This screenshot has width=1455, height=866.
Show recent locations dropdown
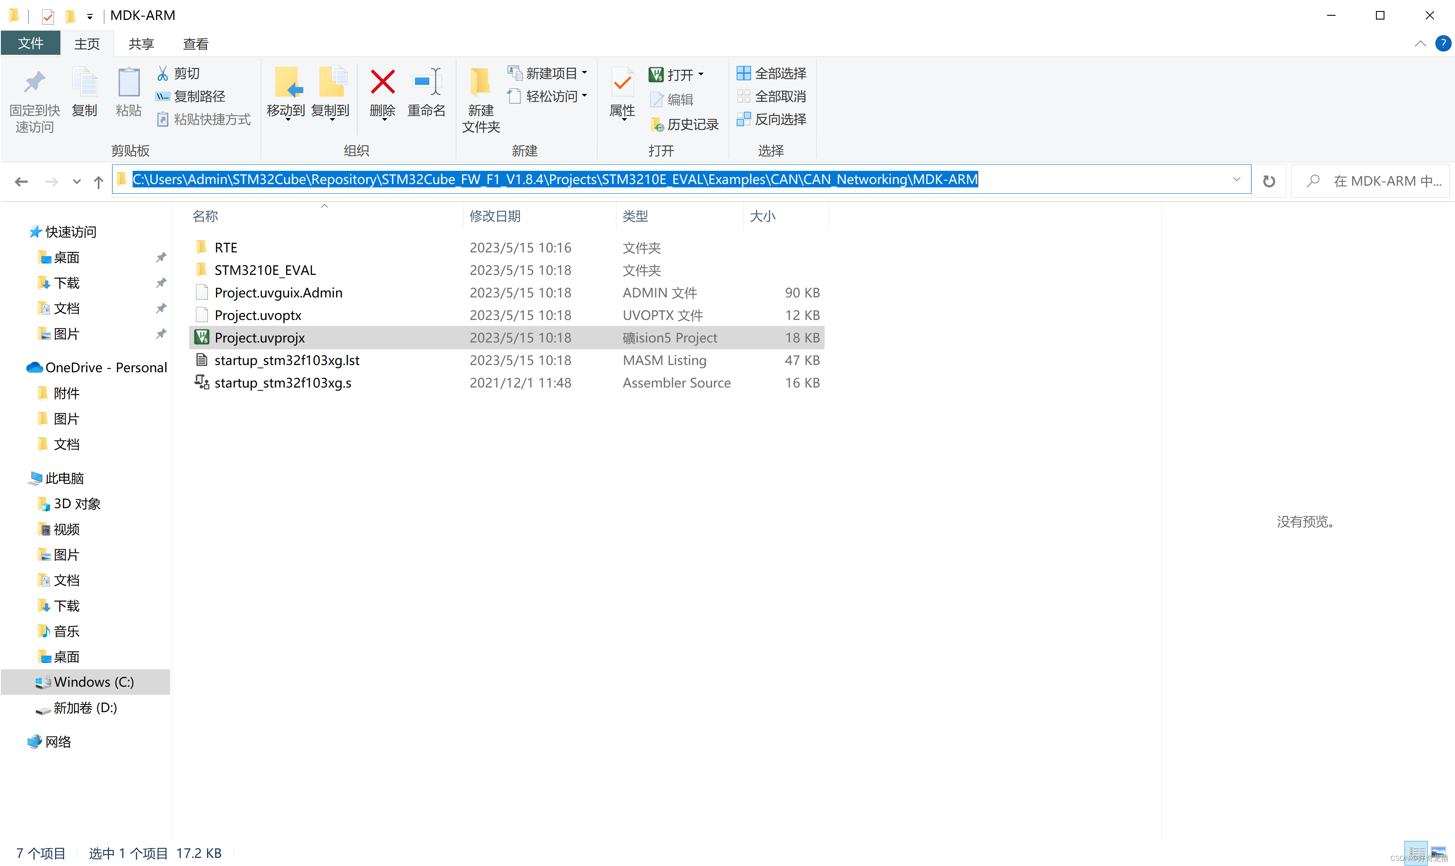77,181
